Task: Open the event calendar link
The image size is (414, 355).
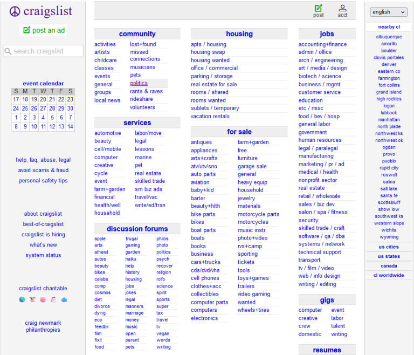Action: pos(43,84)
